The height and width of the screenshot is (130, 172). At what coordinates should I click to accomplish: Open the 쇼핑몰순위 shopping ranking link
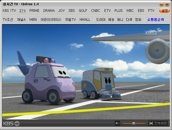(x=155, y=20)
